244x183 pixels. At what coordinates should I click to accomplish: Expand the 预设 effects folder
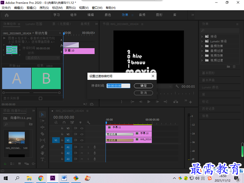[202, 37]
